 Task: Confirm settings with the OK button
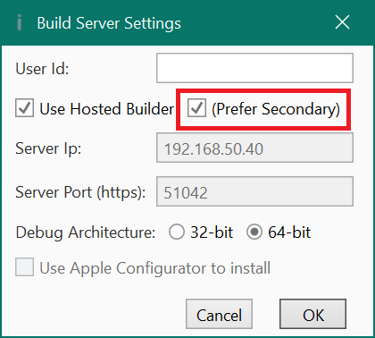click(312, 314)
